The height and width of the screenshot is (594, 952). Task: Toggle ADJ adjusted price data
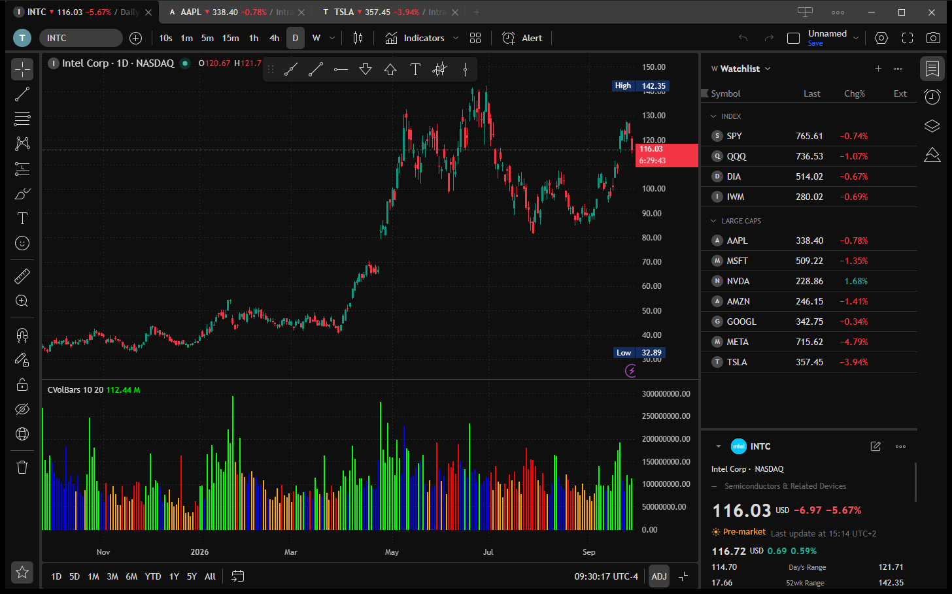(659, 576)
